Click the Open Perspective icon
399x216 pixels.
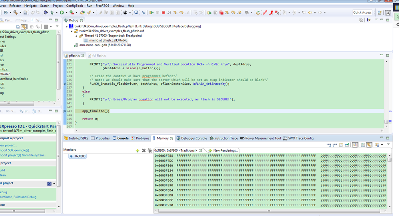click(x=380, y=12)
